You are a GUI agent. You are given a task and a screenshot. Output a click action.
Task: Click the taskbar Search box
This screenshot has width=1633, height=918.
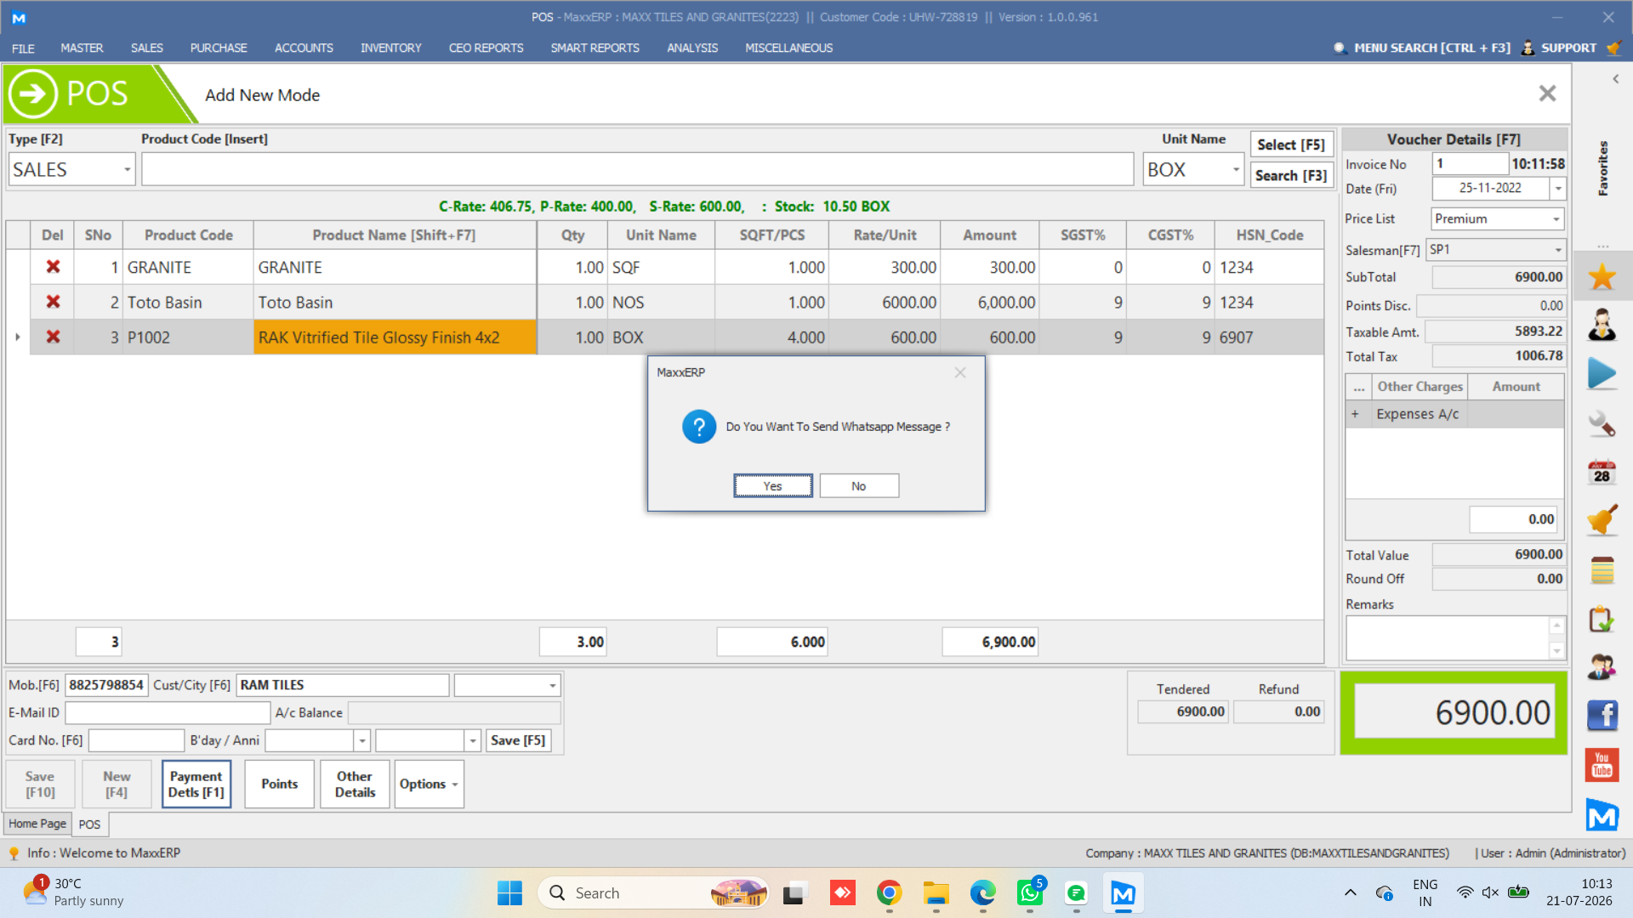653,892
